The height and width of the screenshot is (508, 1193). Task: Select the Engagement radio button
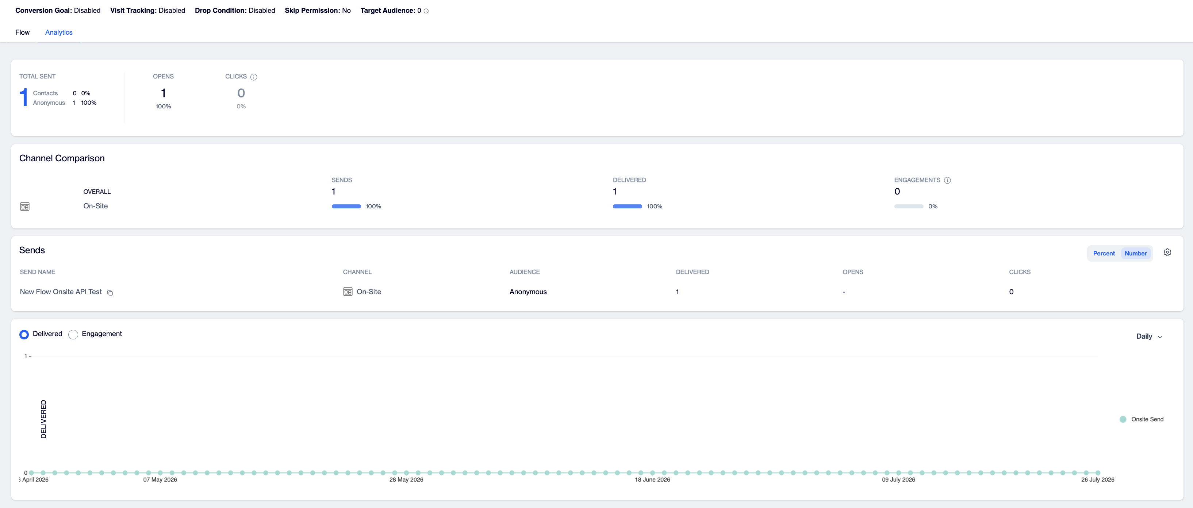pyautogui.click(x=73, y=334)
